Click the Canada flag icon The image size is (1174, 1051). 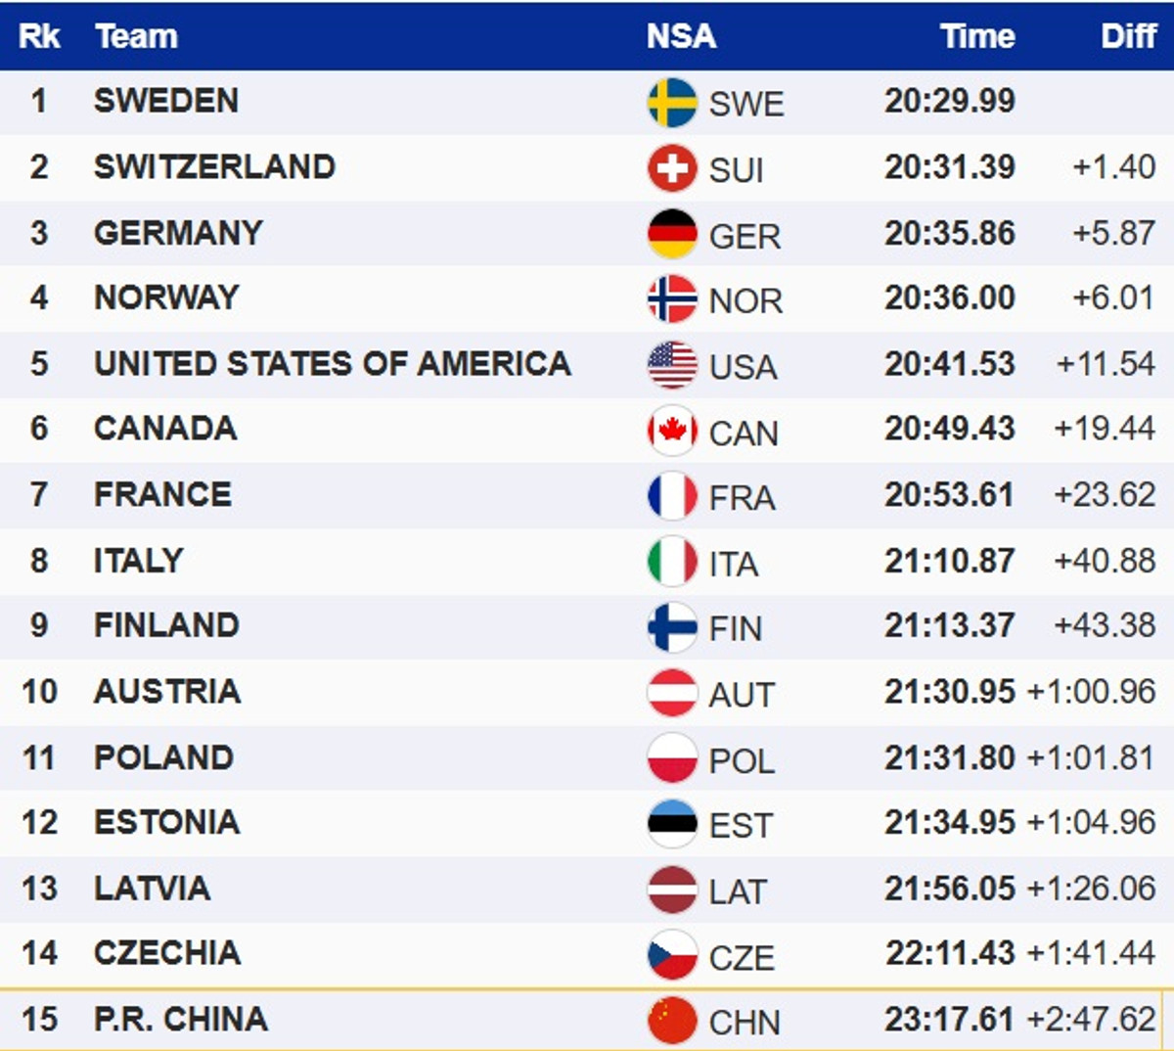(672, 431)
